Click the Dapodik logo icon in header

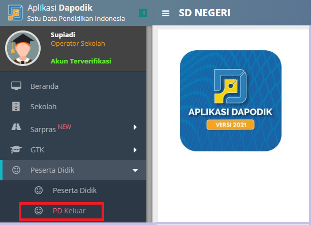pos(15,13)
